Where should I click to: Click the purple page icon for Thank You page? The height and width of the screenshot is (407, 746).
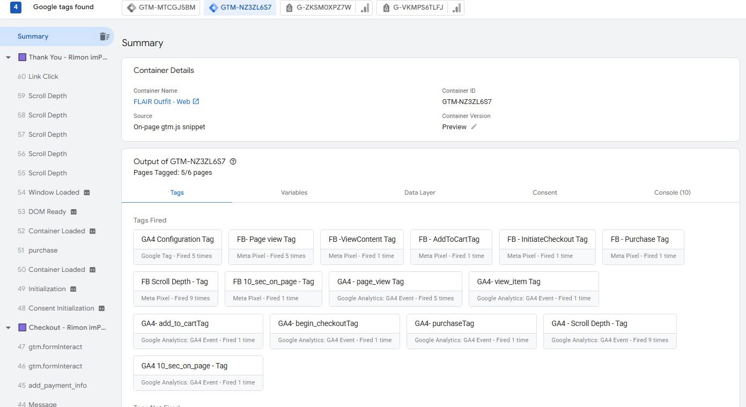click(22, 57)
